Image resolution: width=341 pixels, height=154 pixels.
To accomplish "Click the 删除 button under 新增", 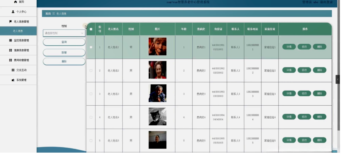I will tap(64, 62).
